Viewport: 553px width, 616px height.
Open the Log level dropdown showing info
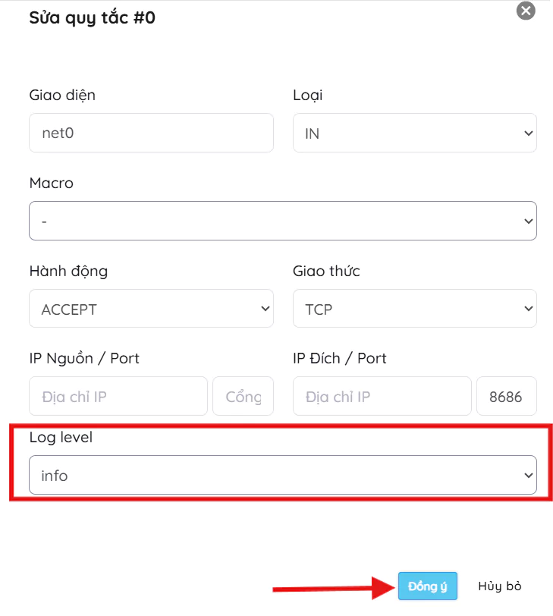(282, 476)
